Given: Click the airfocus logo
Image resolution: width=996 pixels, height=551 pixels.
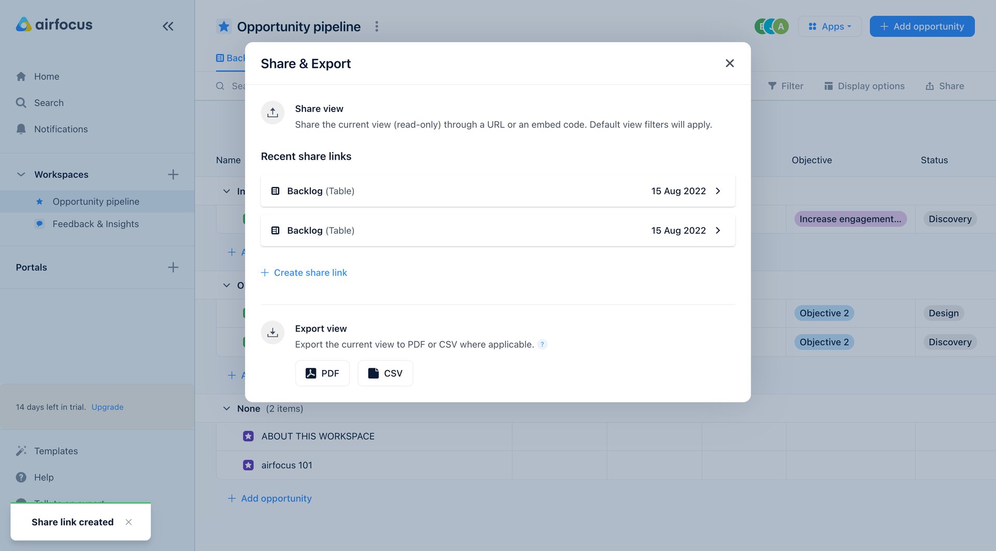Looking at the screenshot, I should (x=53, y=24).
